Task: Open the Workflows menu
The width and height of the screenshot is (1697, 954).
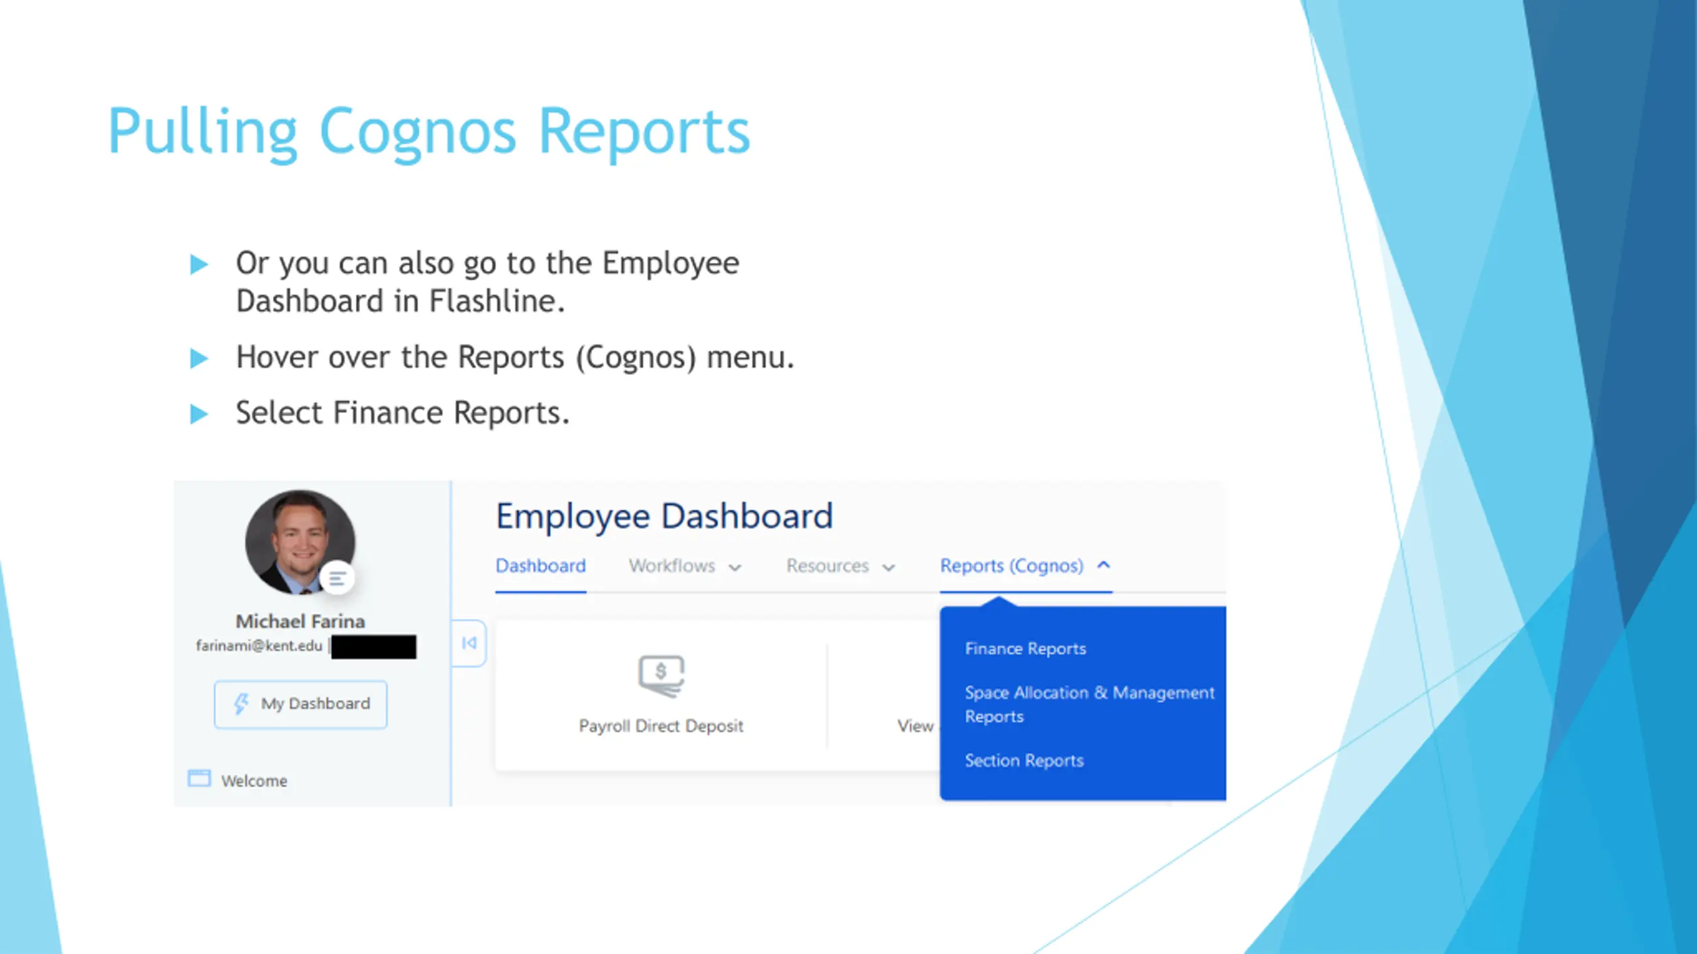Action: (685, 566)
